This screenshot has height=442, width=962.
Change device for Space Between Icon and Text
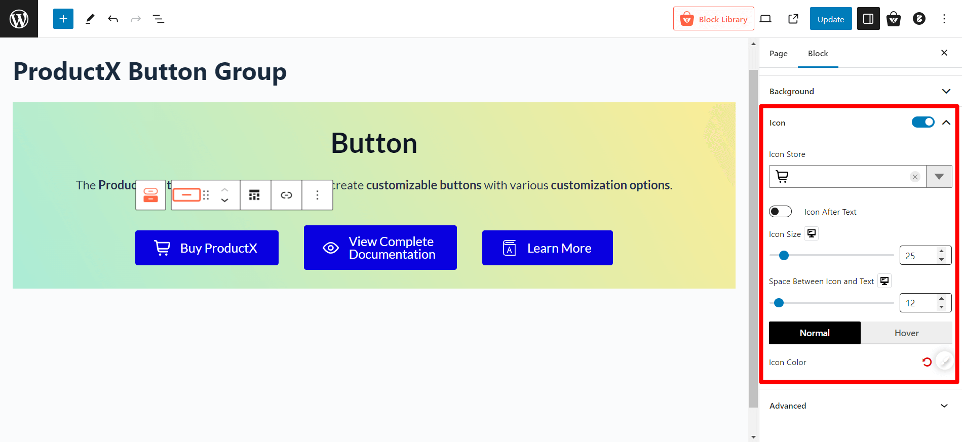[884, 280]
